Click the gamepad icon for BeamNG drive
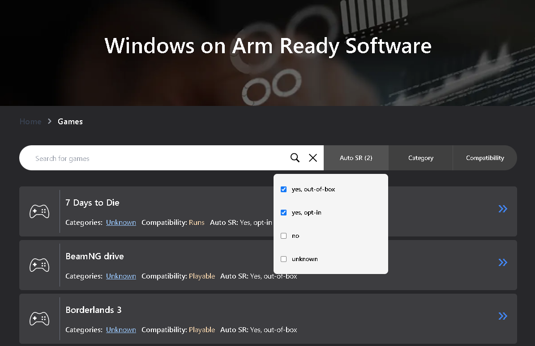 click(x=39, y=265)
